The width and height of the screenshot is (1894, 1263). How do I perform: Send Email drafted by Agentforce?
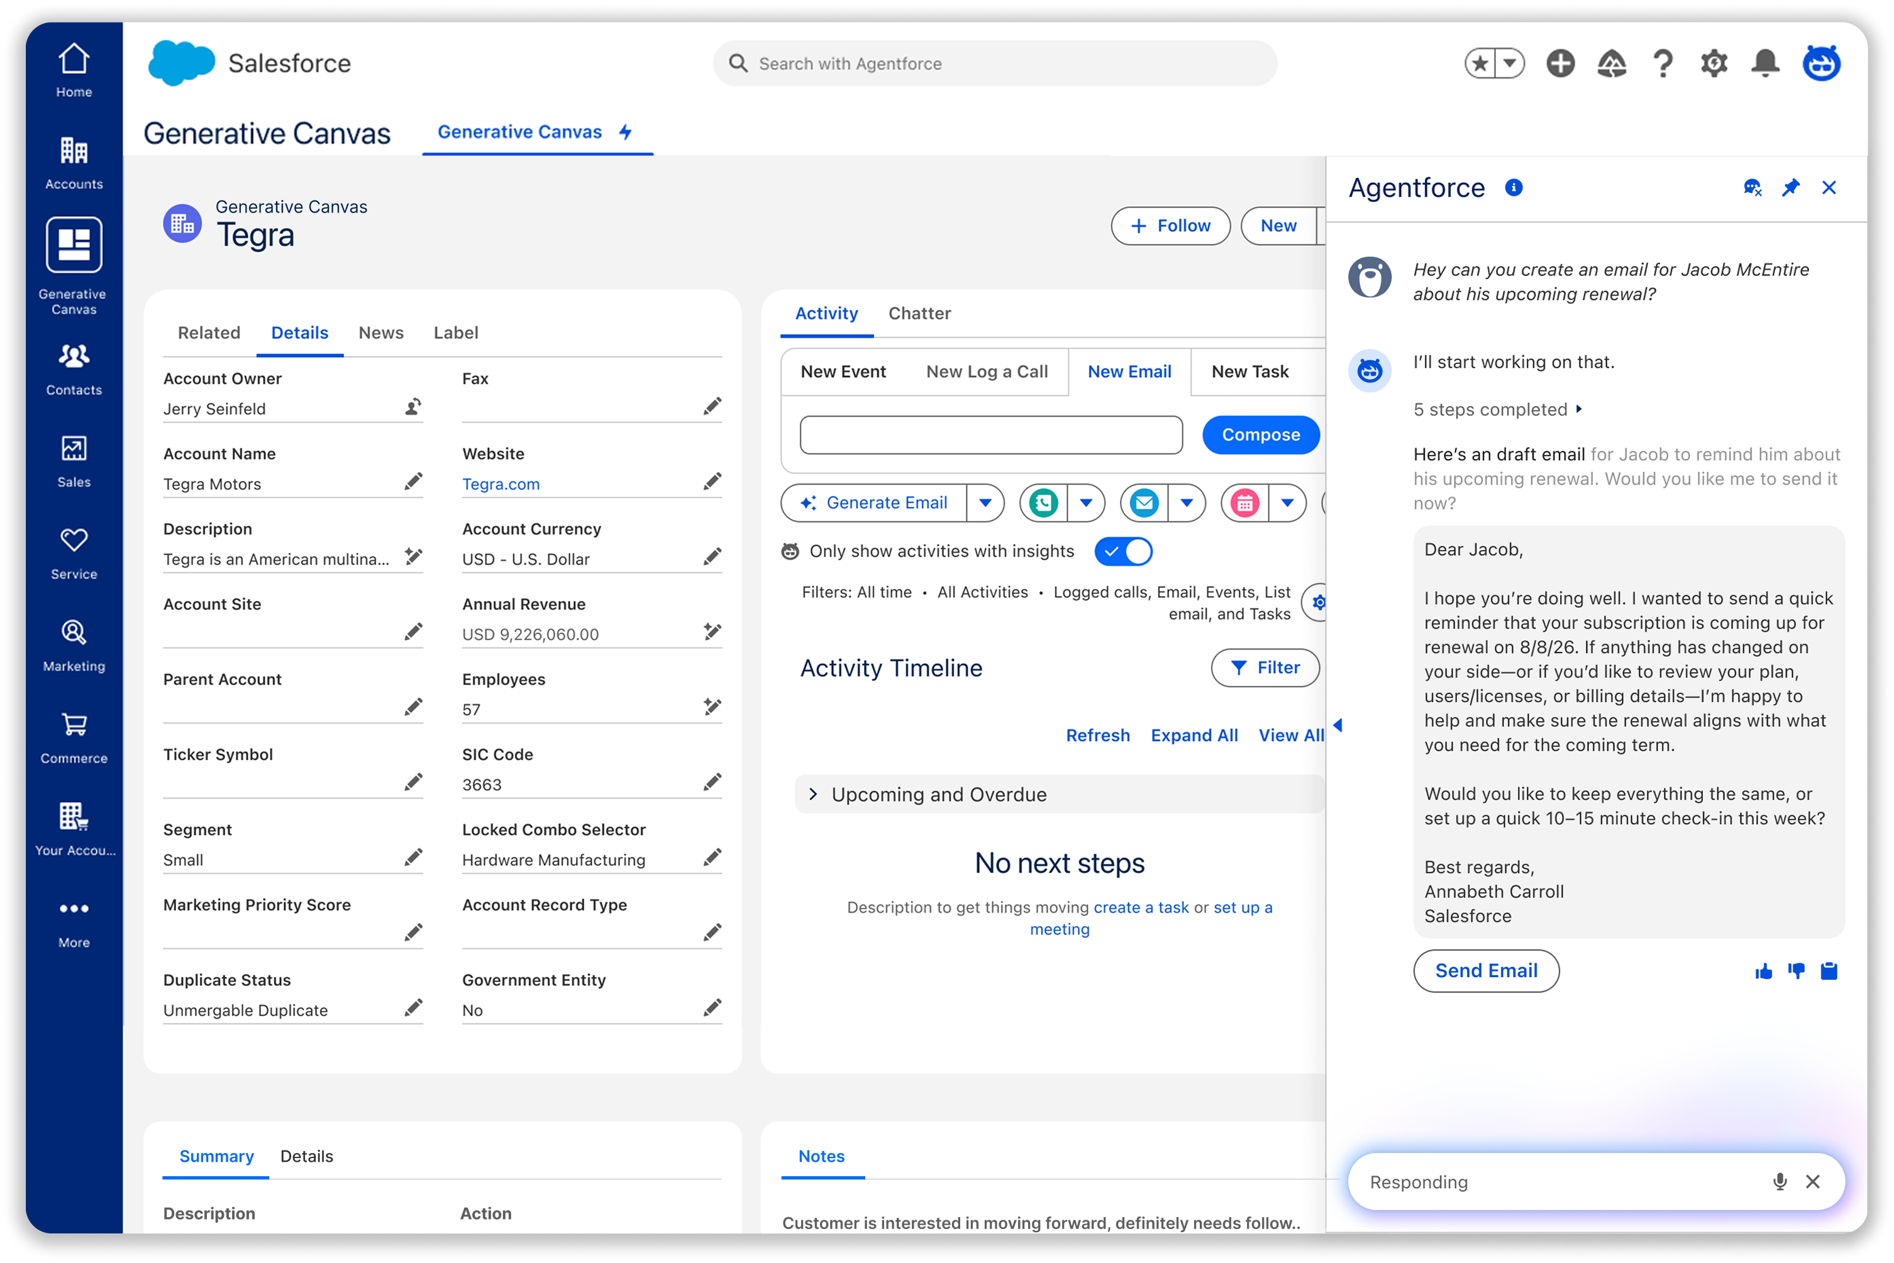tap(1487, 971)
